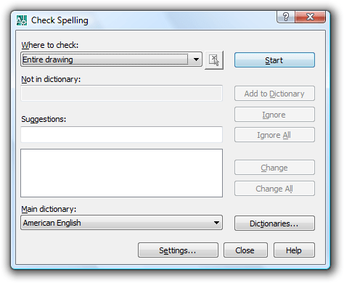Close the dialog with the red X

310,17
